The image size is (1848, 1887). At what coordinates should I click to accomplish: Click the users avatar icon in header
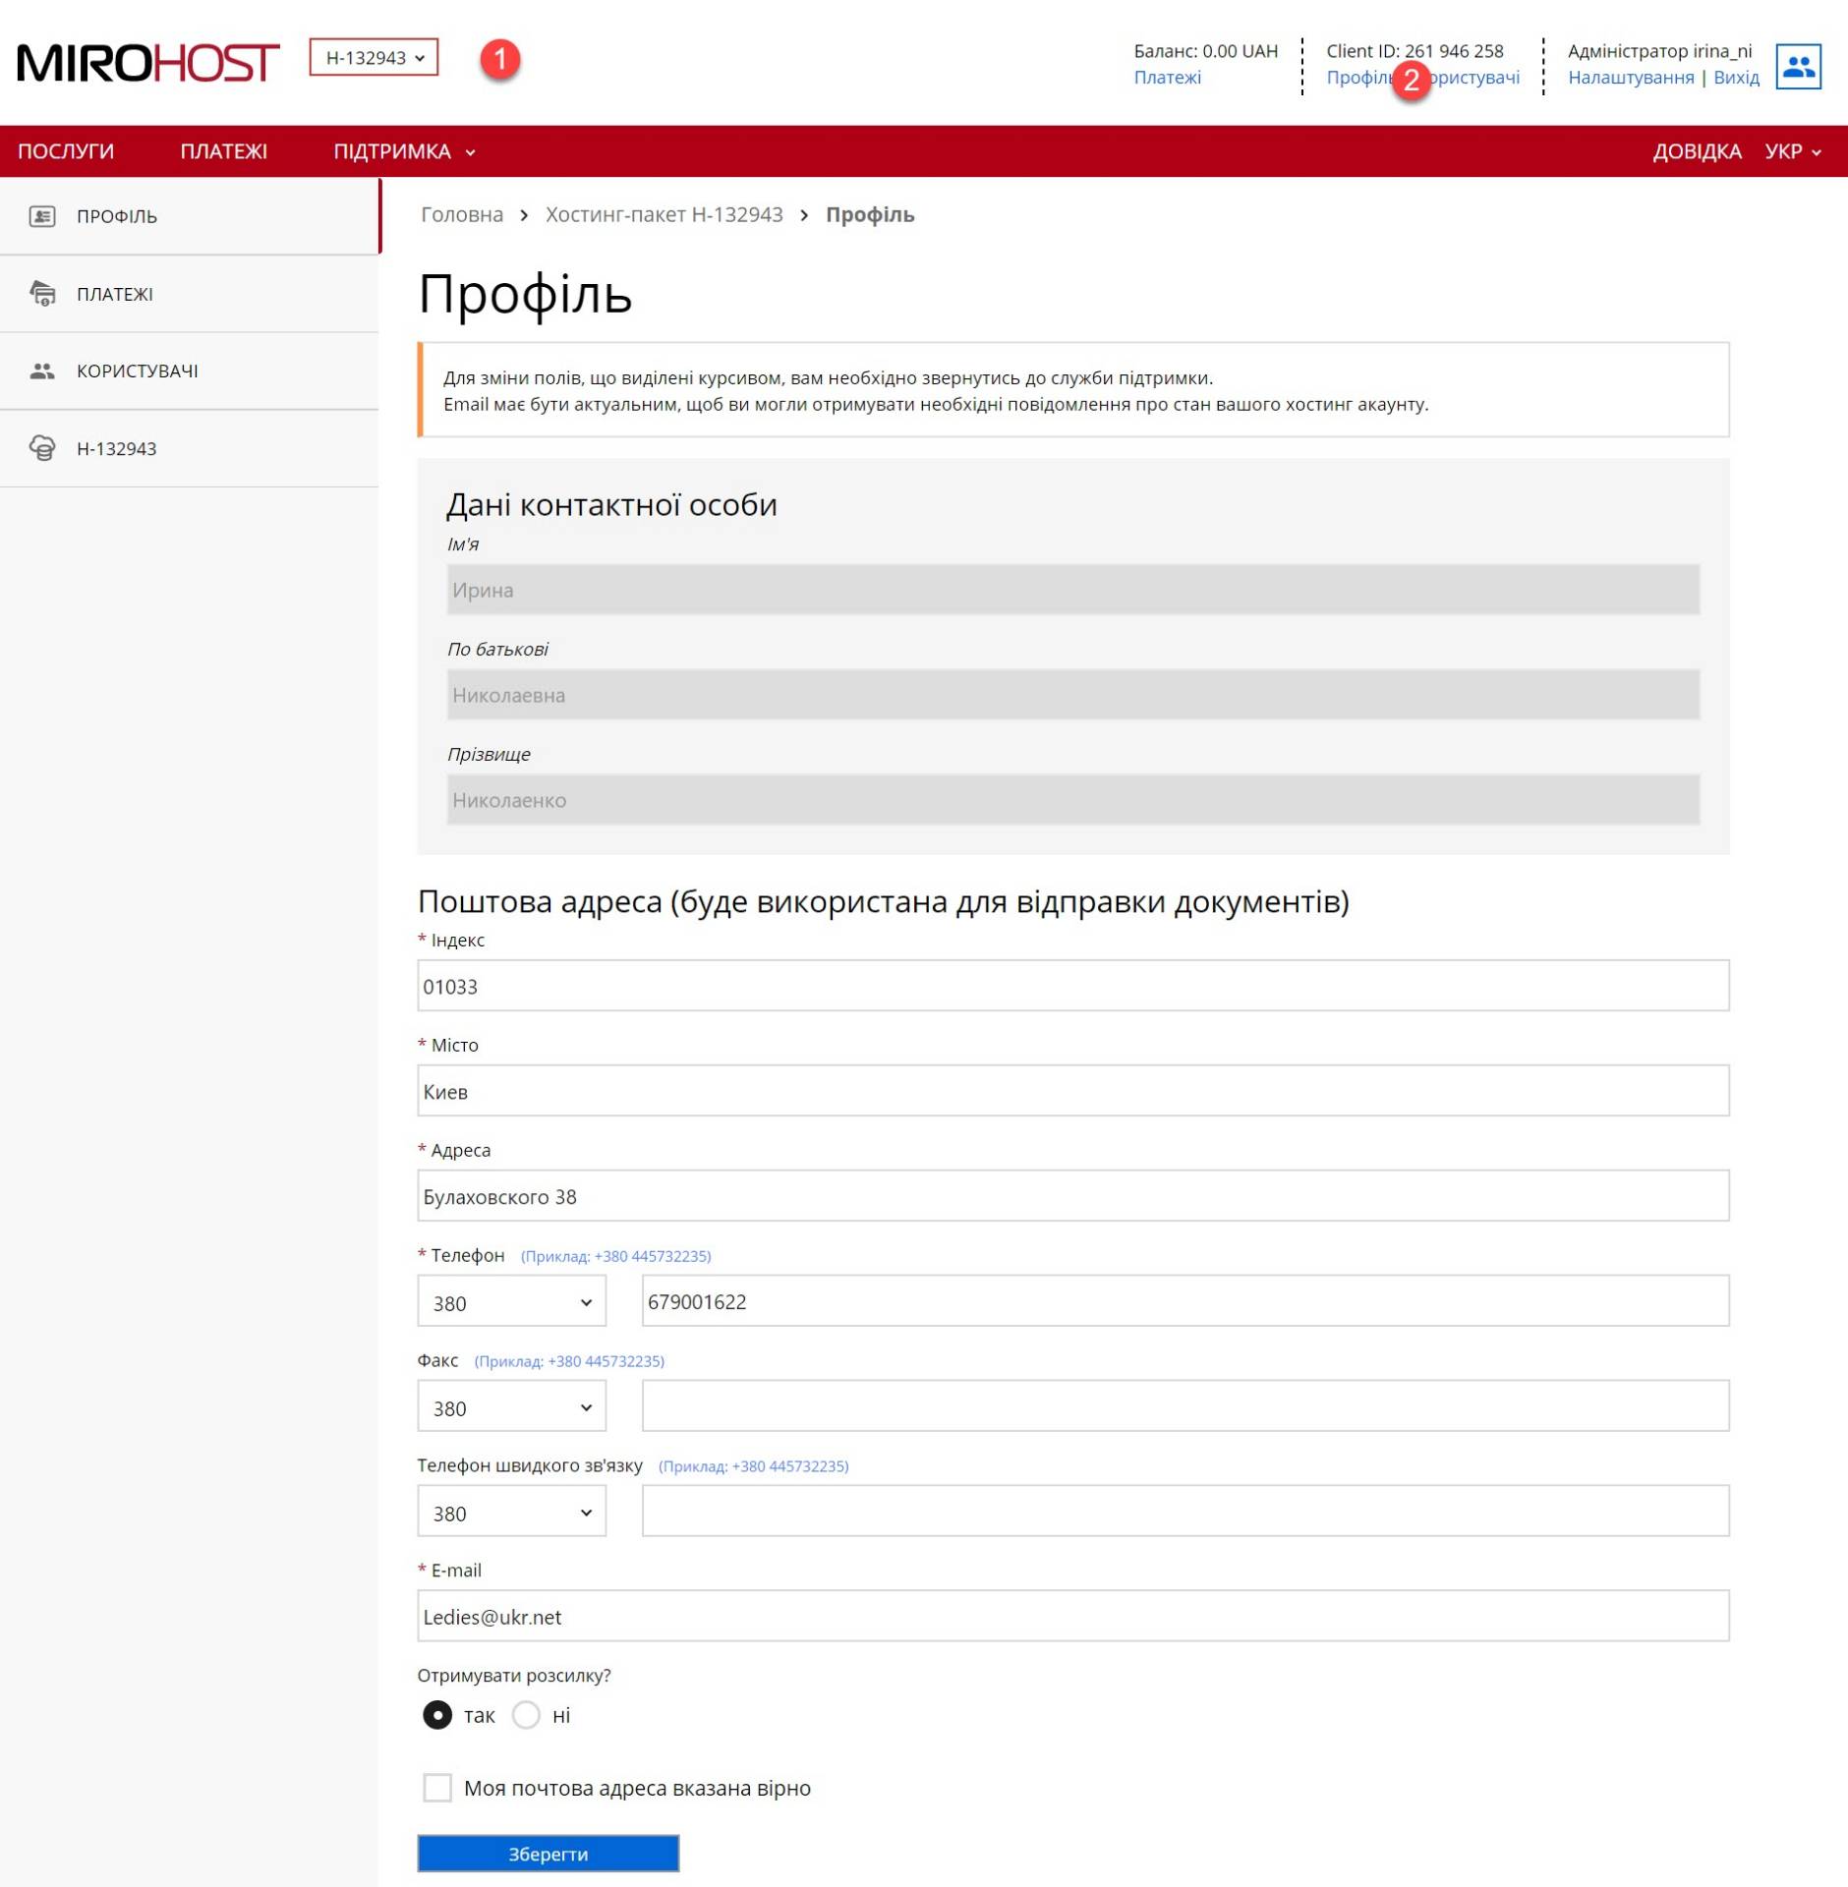coord(1798,66)
